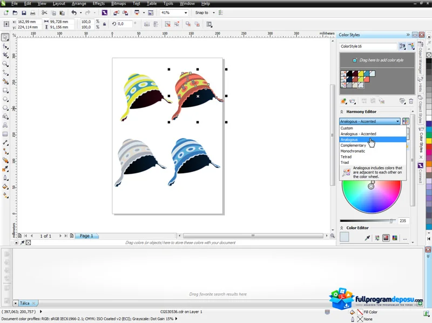Click the Export icon
432x323 pixels.
point(125,12)
